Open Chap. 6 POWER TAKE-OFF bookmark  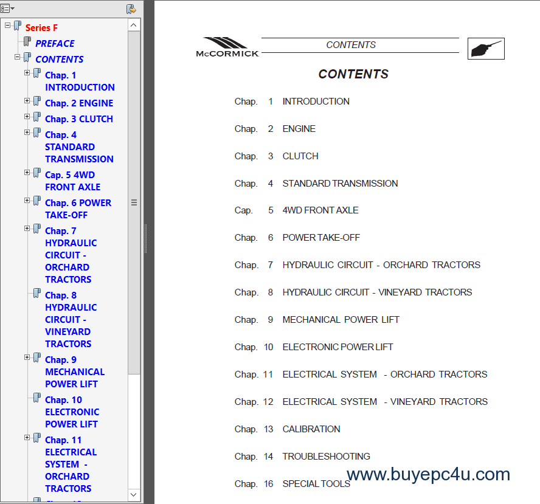coord(78,209)
